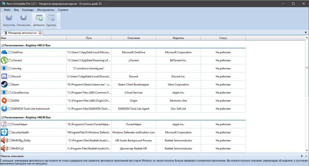This screenshot has width=309, height=166.
Task: Toggle the SecurityHealth checkbox
Action: pyautogui.click(x=10, y=132)
